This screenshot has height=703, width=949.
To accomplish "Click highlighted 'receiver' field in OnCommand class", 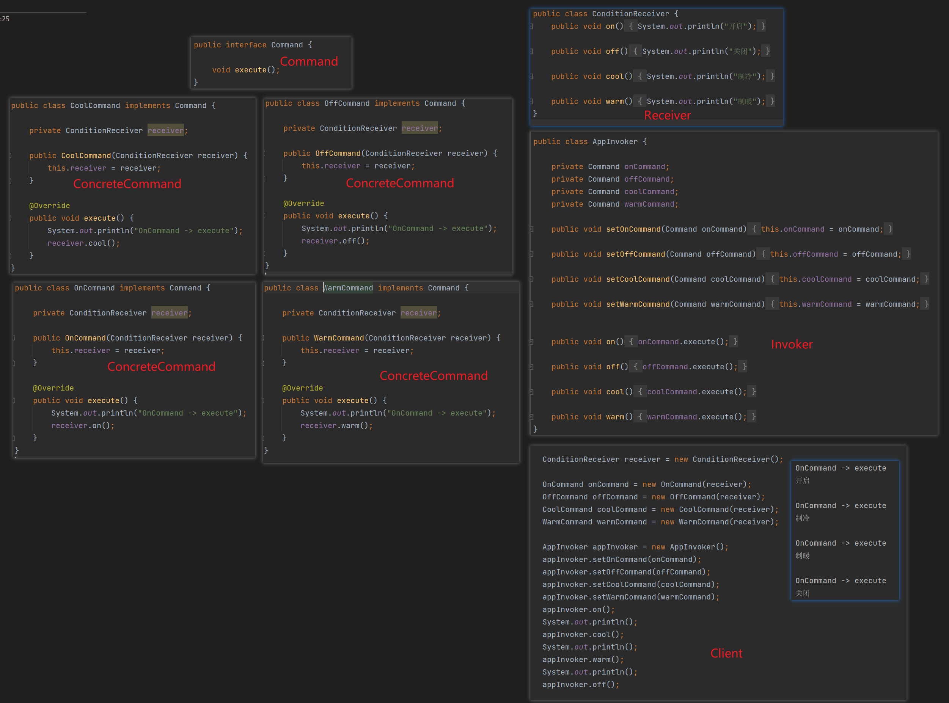I will tap(170, 313).
